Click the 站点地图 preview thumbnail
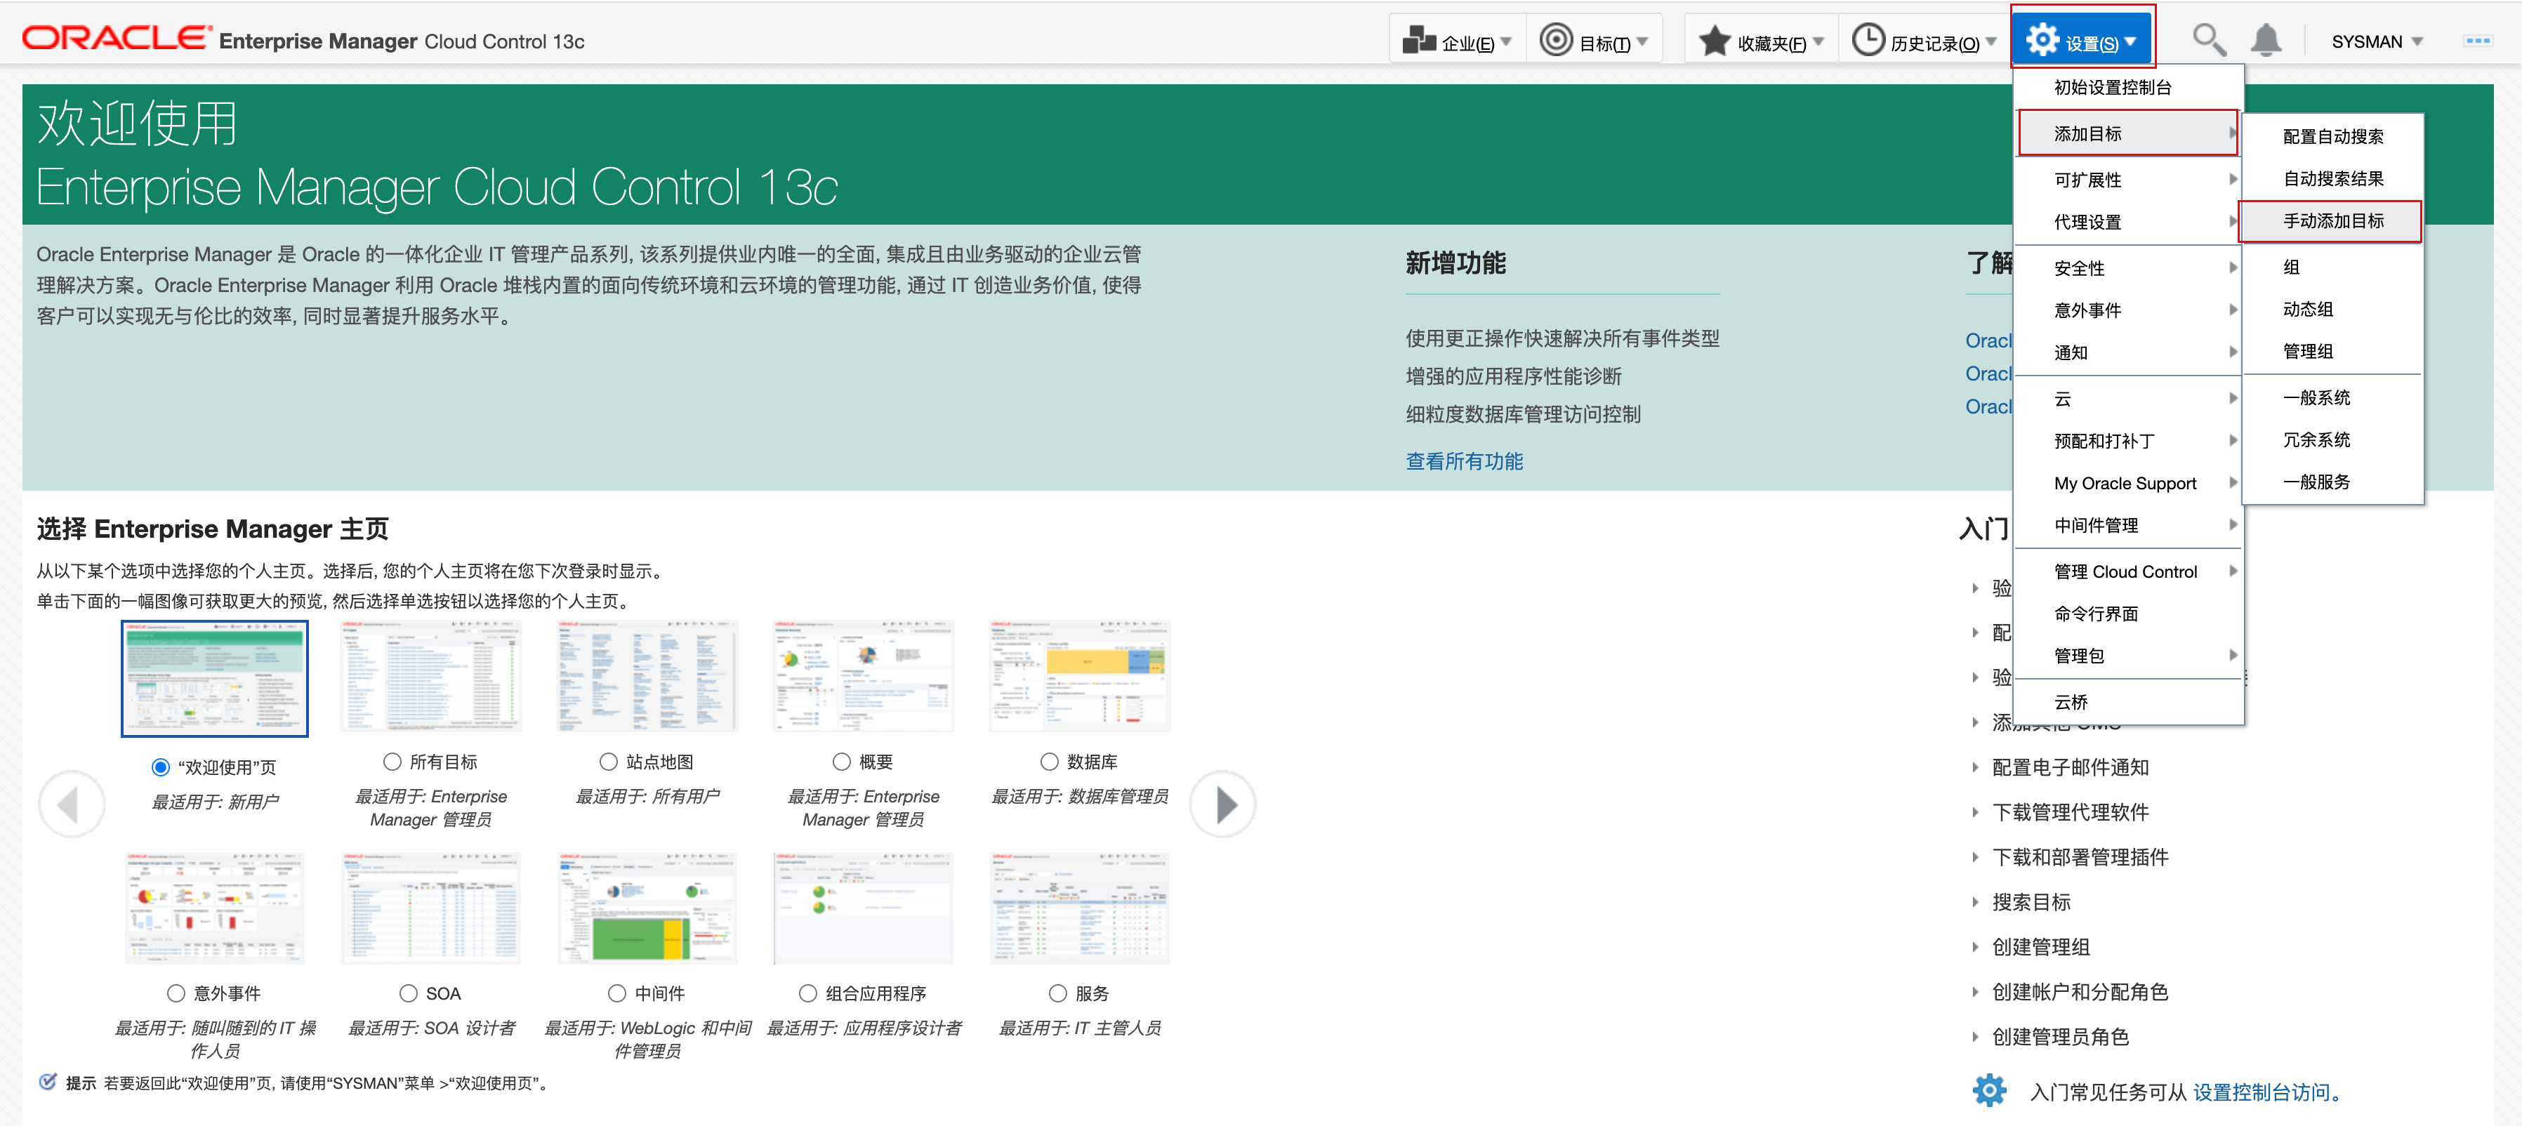This screenshot has width=2522, height=1126. pos(647,677)
